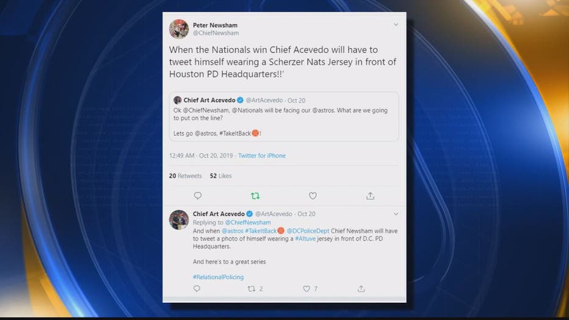Open the #RelationalPolicing hashtag

coord(218,277)
